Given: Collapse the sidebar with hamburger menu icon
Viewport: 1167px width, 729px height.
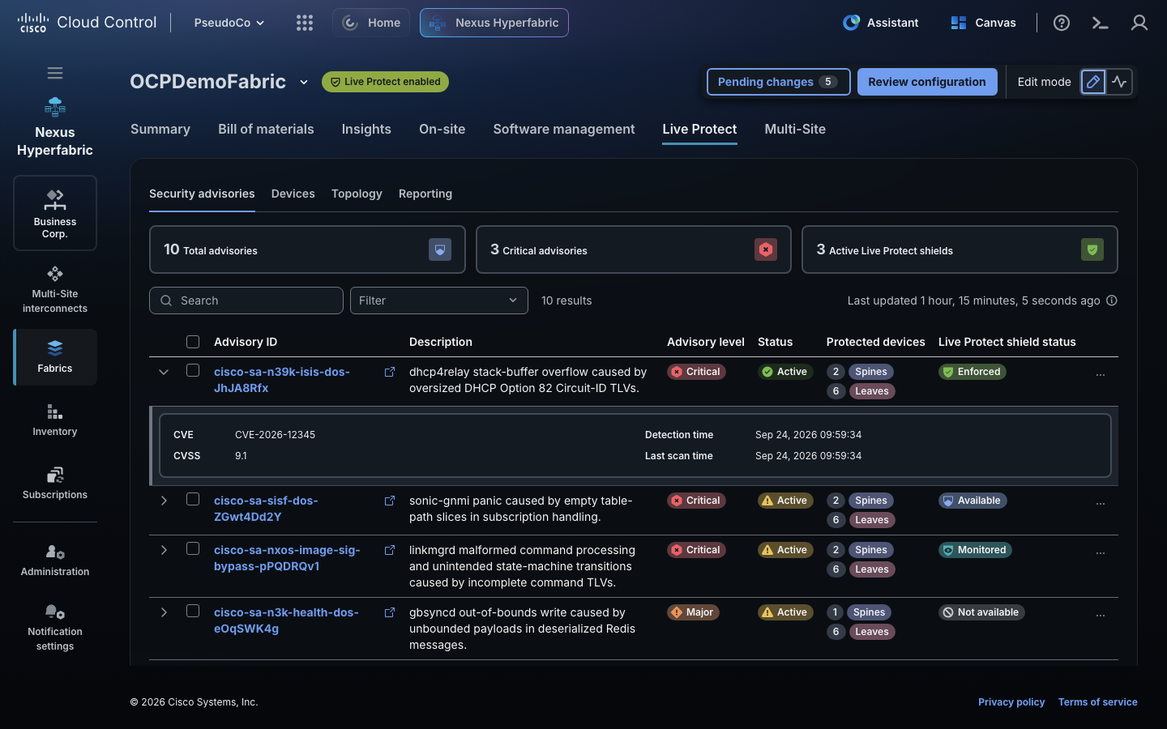Looking at the screenshot, I should click(55, 73).
